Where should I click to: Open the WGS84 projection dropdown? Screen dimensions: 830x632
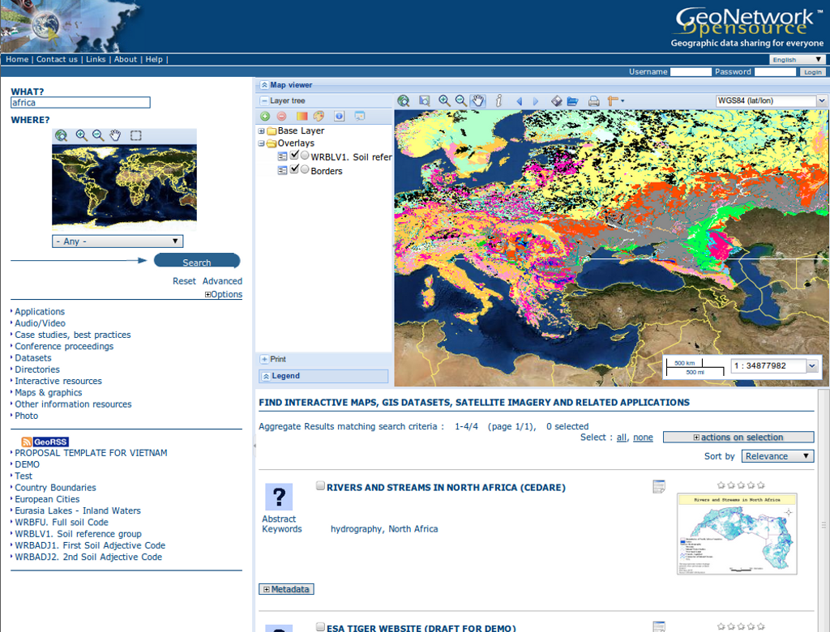[x=770, y=100]
